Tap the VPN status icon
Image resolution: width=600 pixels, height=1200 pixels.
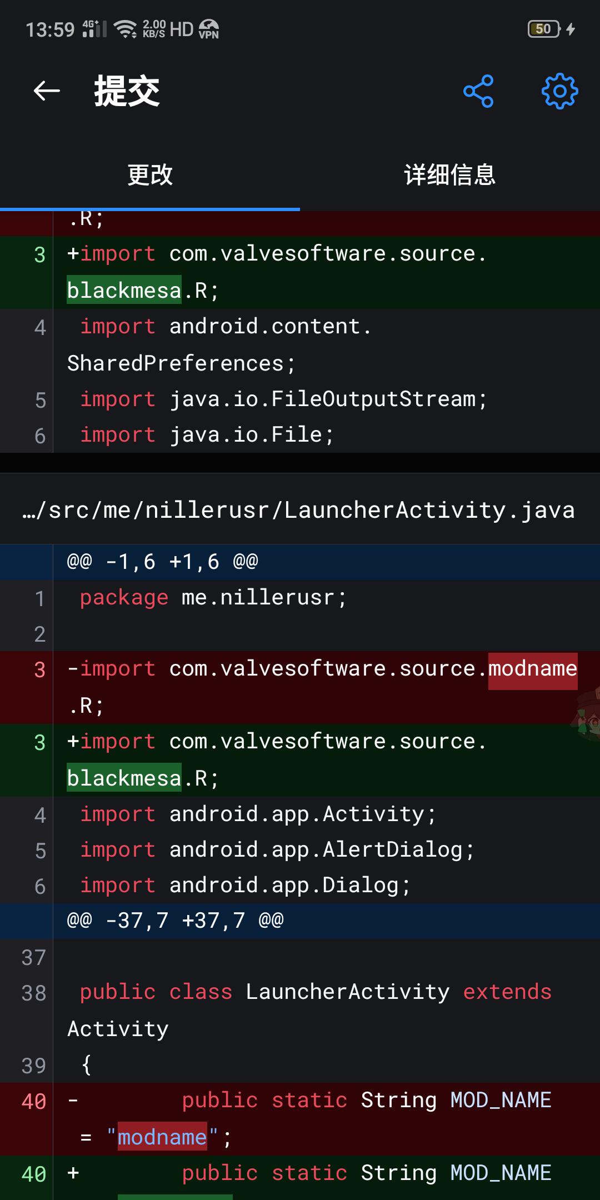click(x=209, y=29)
